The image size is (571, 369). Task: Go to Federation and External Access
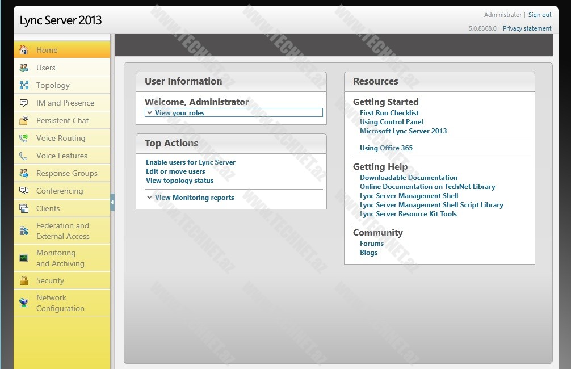62,230
